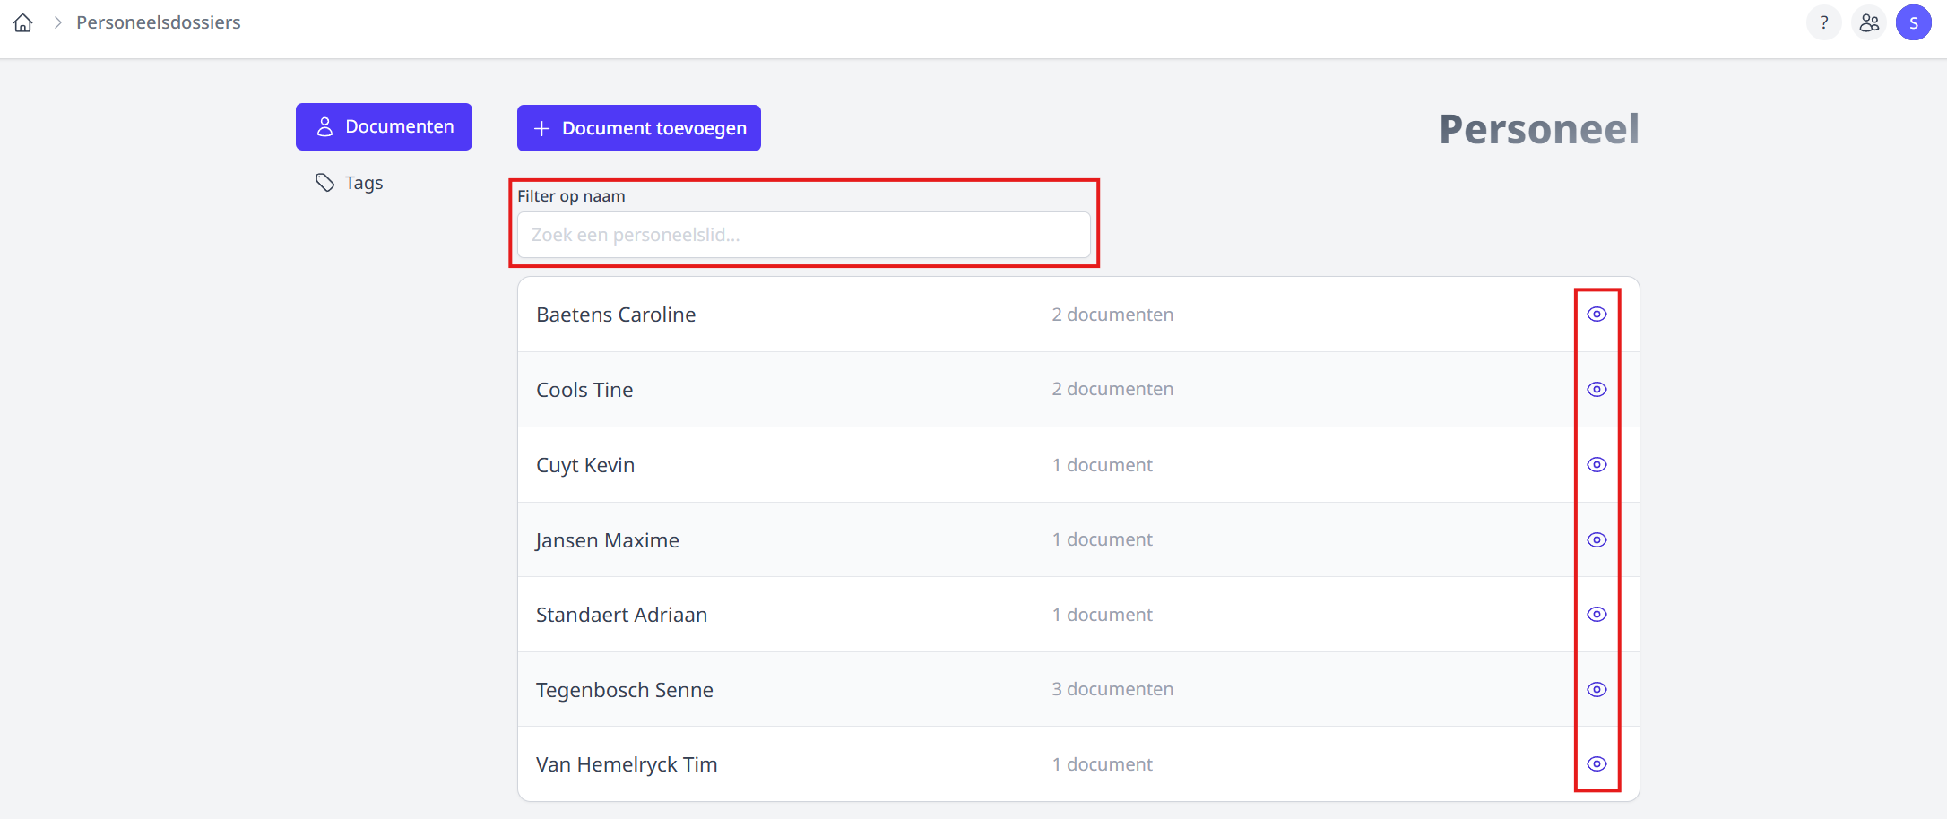Open the user avatar S
Viewport: 1947px width, 819px height.
click(1914, 22)
